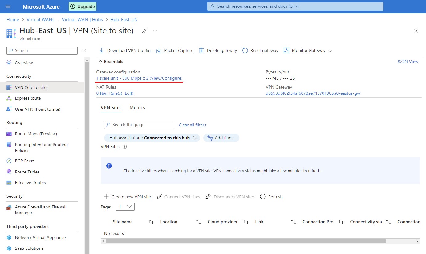Remove the Hub association filter with X
This screenshot has height=254, width=426.
[195, 138]
